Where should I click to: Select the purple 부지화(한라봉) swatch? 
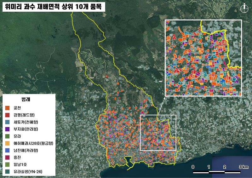(7, 129)
